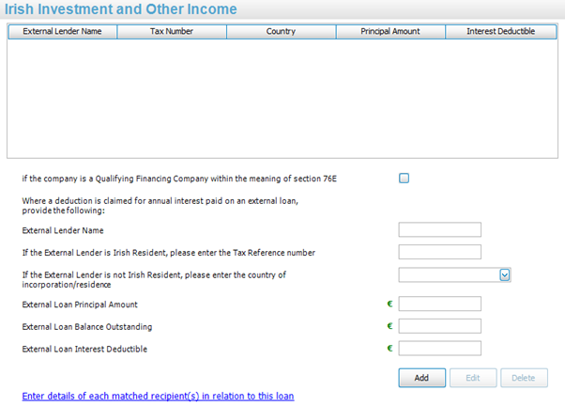Select the Tax Number column header
The image size is (565, 406).
tap(172, 31)
